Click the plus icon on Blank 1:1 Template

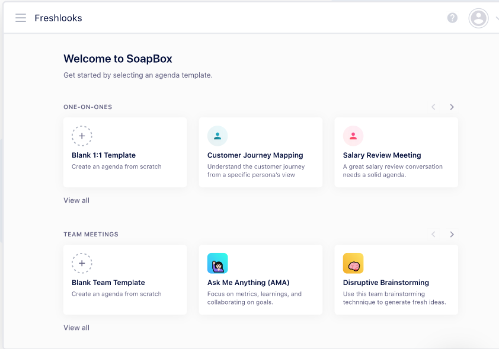pos(82,136)
